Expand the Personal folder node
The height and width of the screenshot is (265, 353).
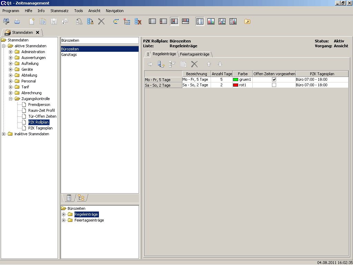11,81
